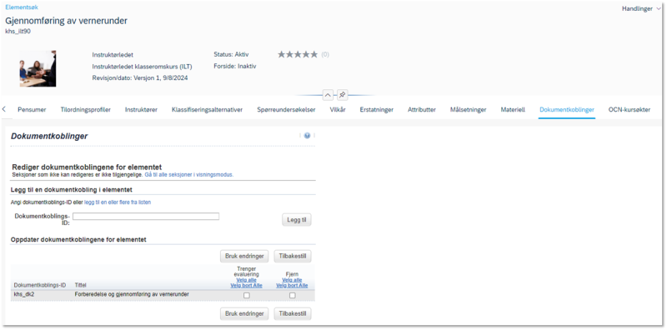667x330 pixels.
Task: Click the khs_dk2 document ID cell
Action: pyautogui.click(x=24, y=294)
